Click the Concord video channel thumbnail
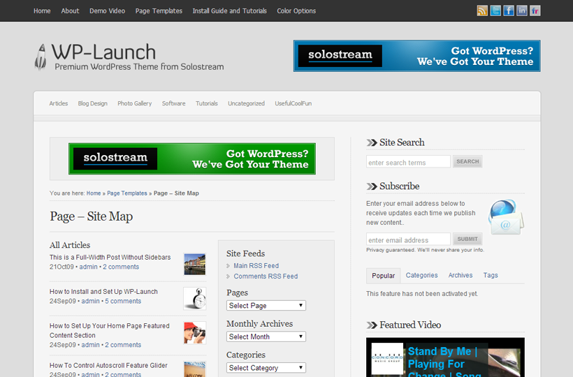The height and width of the screenshot is (377, 573). (387, 358)
